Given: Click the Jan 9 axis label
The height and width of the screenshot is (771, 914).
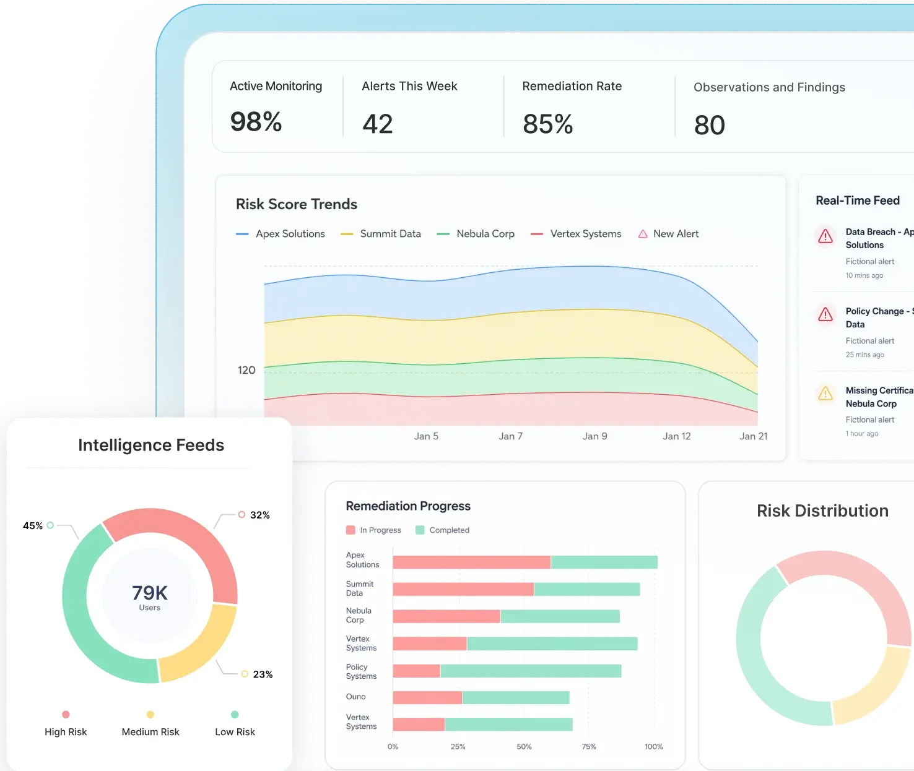Looking at the screenshot, I should 595,436.
